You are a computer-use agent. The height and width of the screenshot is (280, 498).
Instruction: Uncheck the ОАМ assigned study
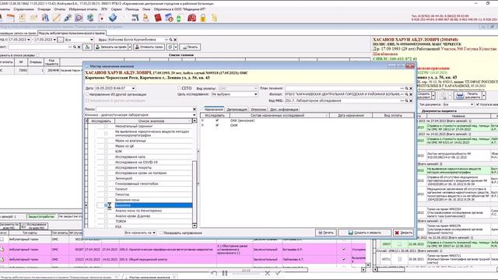[217, 125]
